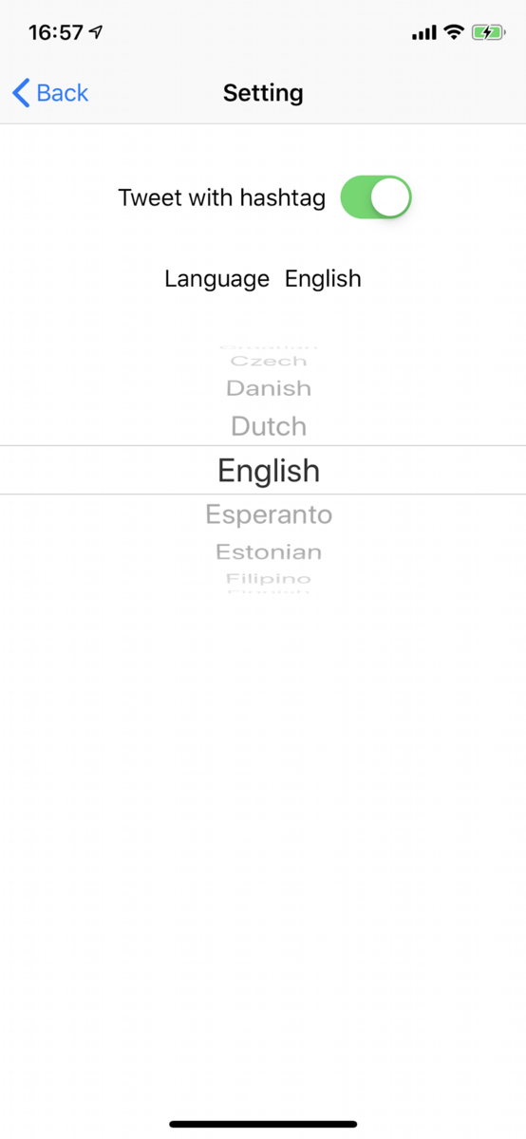
Task: Tap the Tweet with hashtag label
Action: click(x=221, y=197)
